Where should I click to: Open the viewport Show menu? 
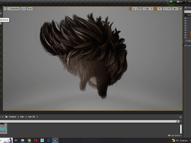click(30, 9)
